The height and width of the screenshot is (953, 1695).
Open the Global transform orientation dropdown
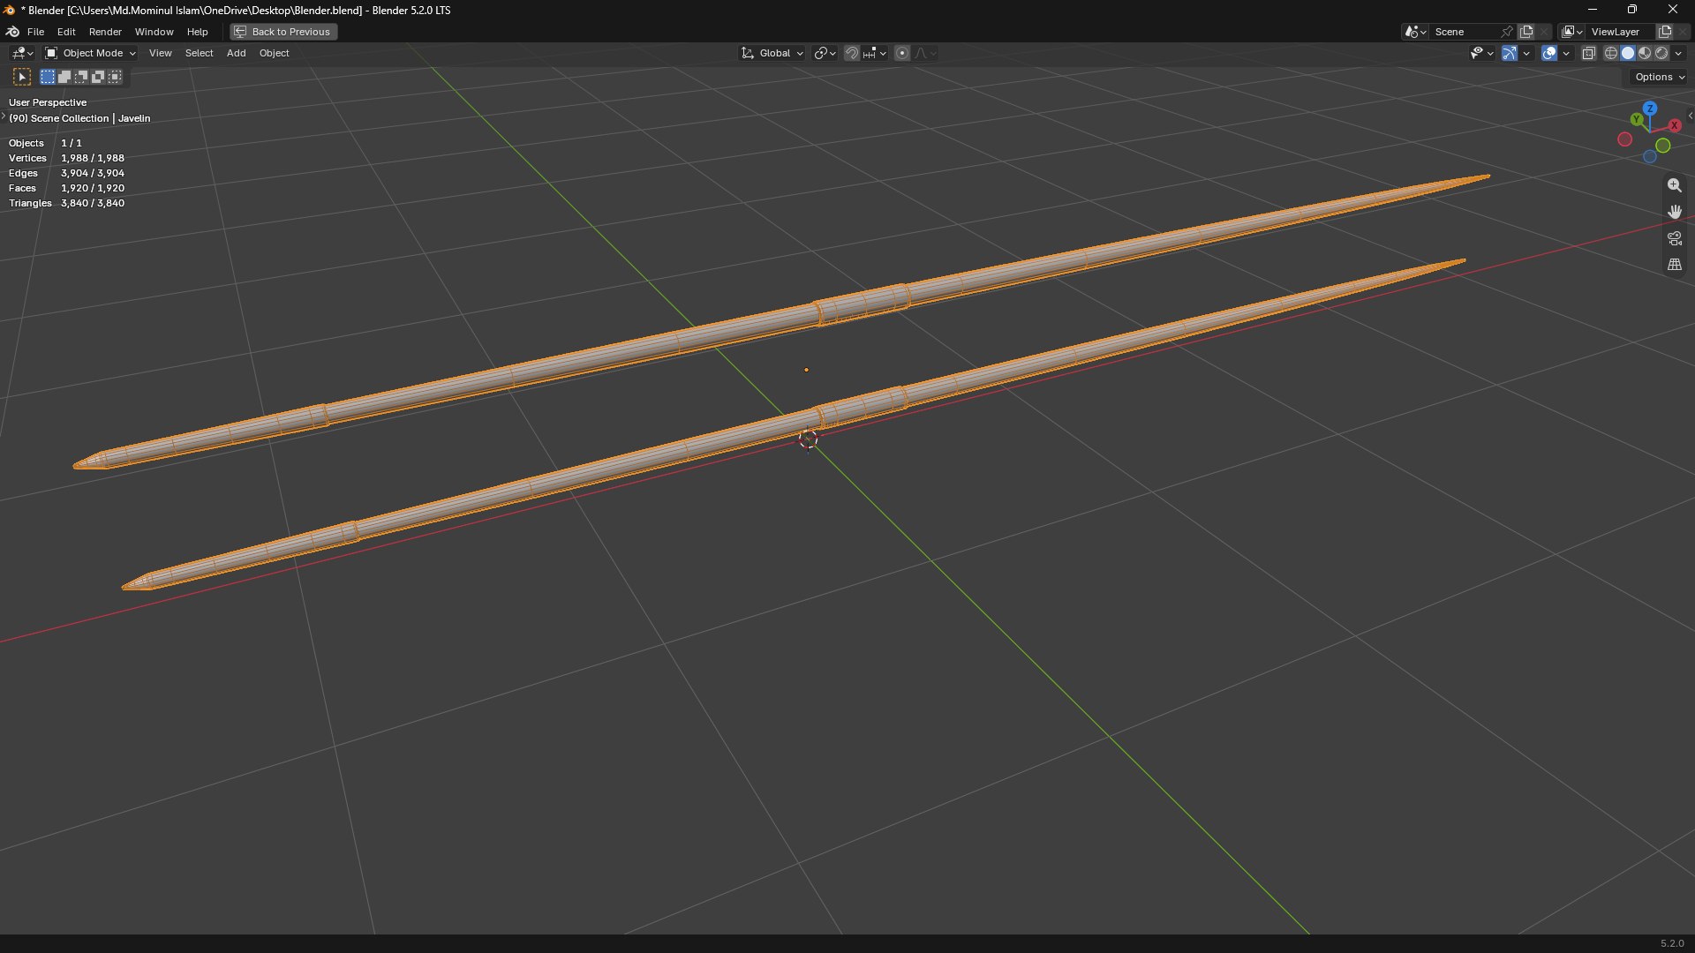click(x=772, y=53)
